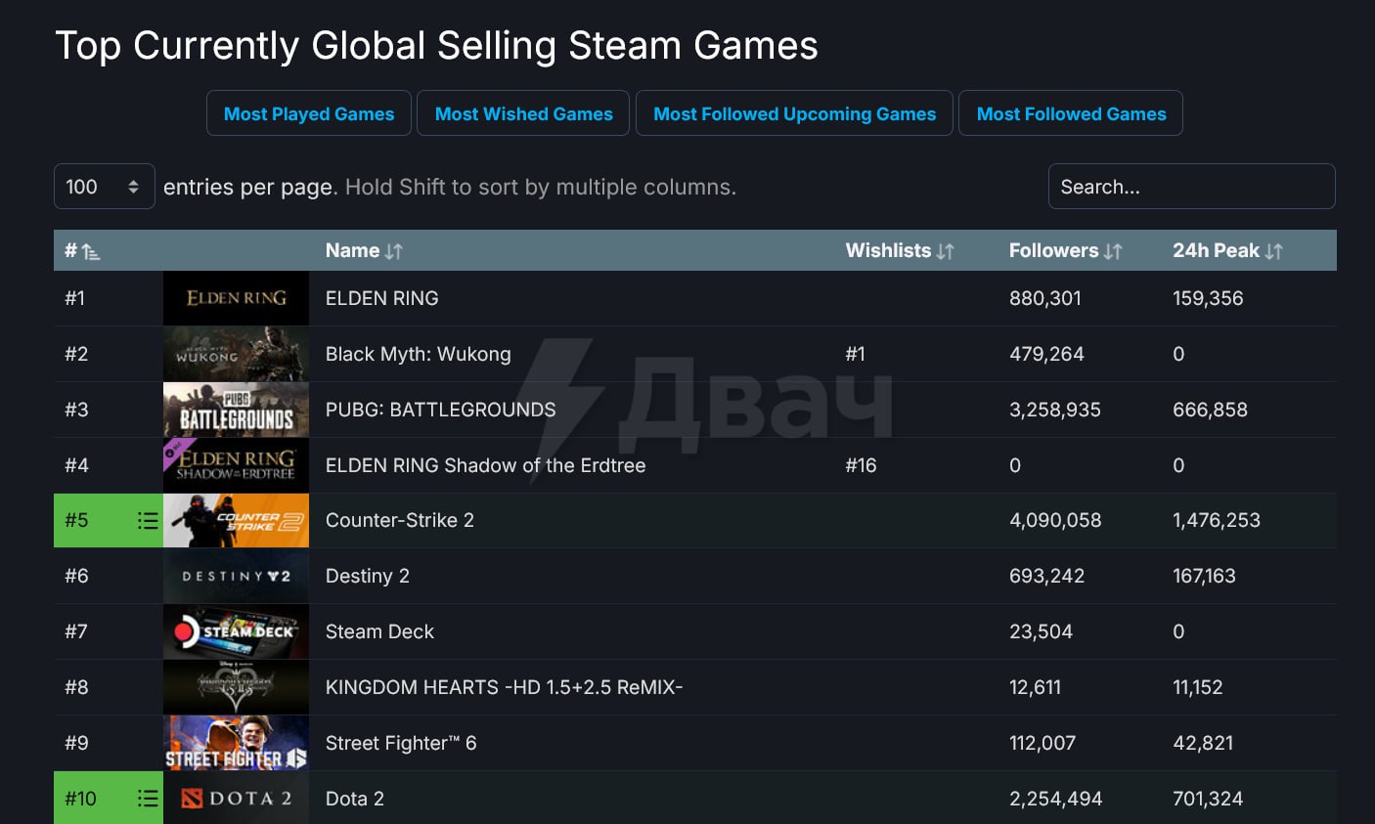Open ELDEN RING Shadow of the Erdtree link
1375x824 pixels.
click(x=485, y=465)
